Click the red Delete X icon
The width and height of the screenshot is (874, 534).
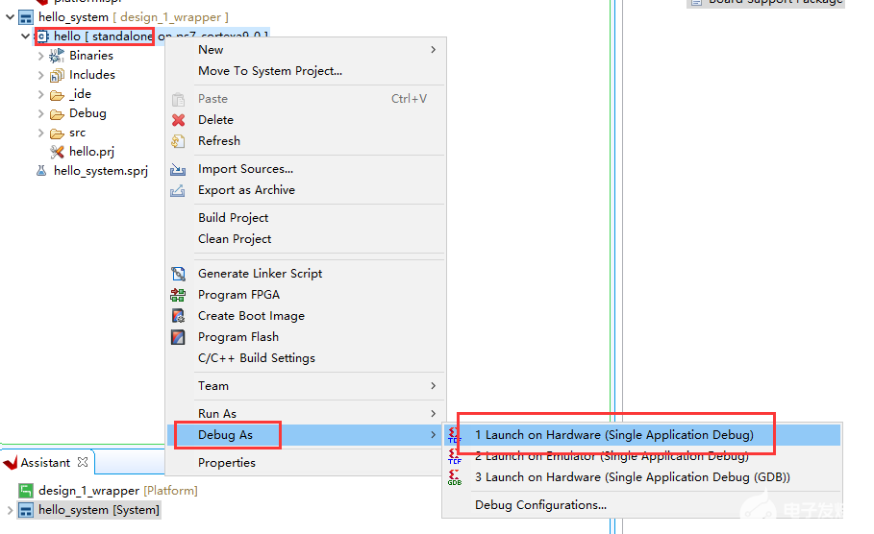coord(179,120)
